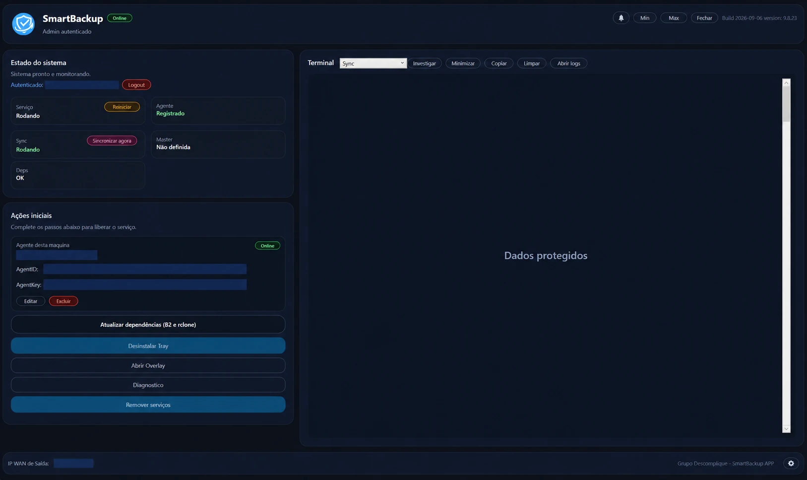Click the redacted AgentID field
This screenshot has width=807, height=480.
145,269
